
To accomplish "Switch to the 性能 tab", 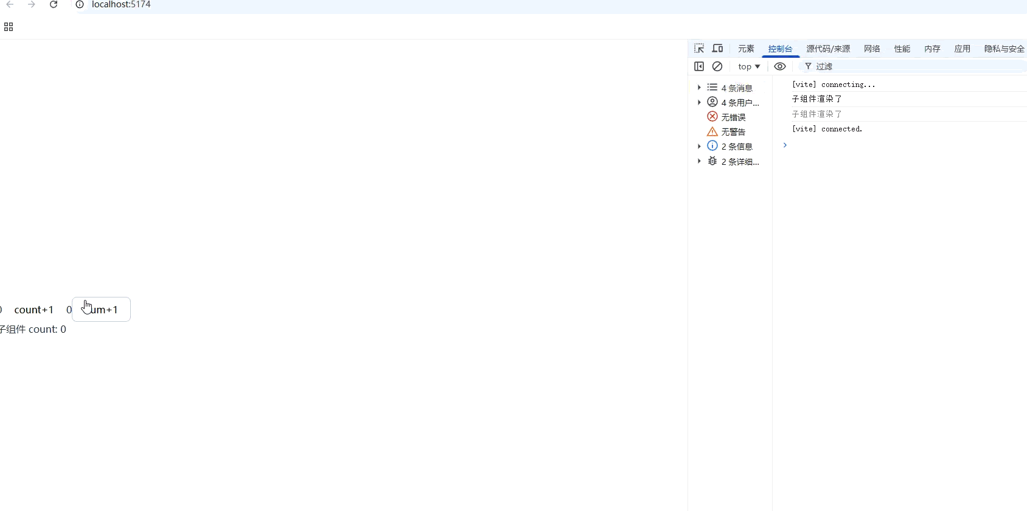I will click(902, 49).
